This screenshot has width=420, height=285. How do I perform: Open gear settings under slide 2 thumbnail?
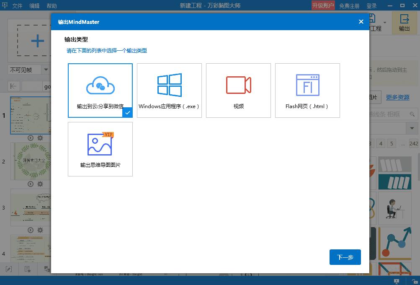pos(40,184)
